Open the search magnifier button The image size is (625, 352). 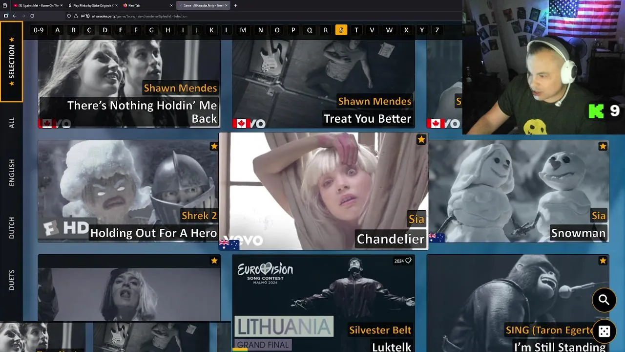click(604, 300)
